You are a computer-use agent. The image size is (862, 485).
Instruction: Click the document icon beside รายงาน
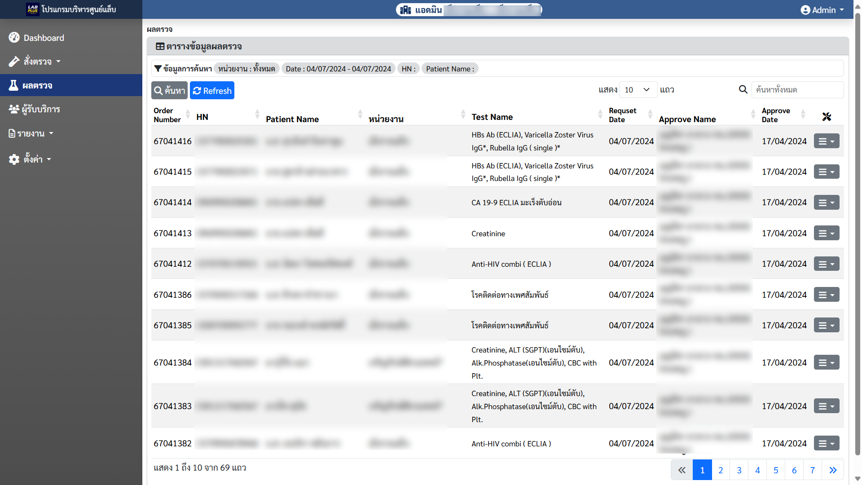(12, 133)
